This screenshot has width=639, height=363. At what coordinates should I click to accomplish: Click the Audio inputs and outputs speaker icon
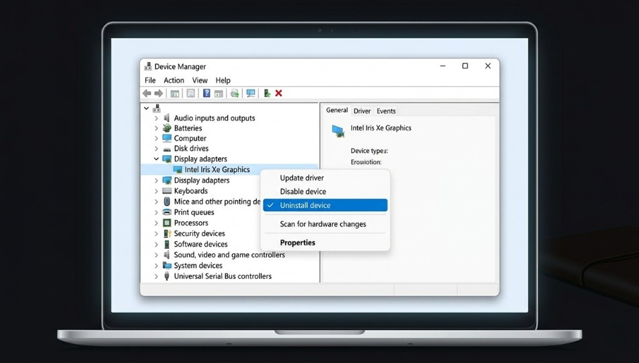pos(167,118)
